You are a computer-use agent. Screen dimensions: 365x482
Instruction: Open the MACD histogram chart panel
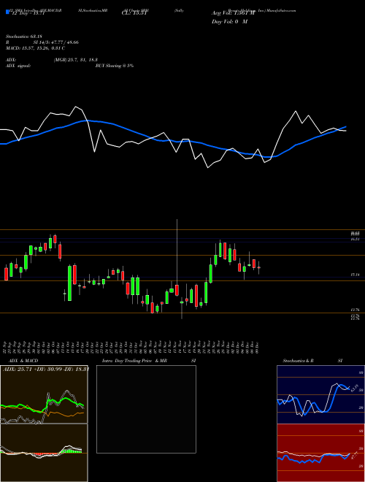(44, 453)
